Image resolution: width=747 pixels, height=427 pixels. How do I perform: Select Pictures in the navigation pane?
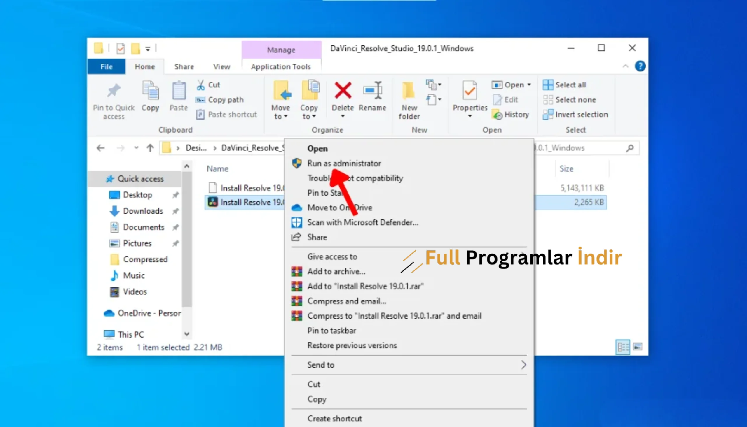click(x=137, y=243)
